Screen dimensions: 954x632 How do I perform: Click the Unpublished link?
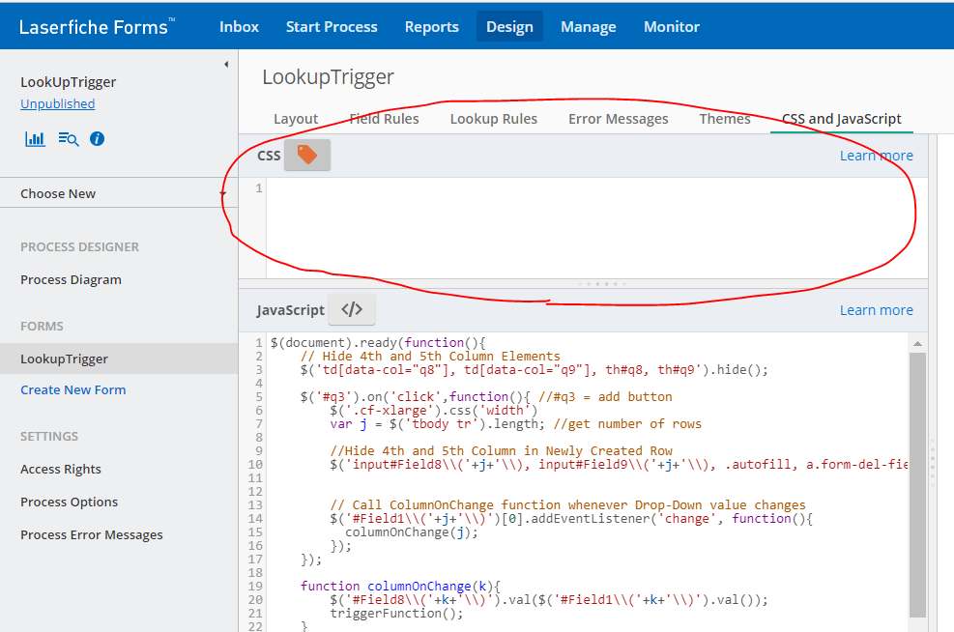(57, 103)
